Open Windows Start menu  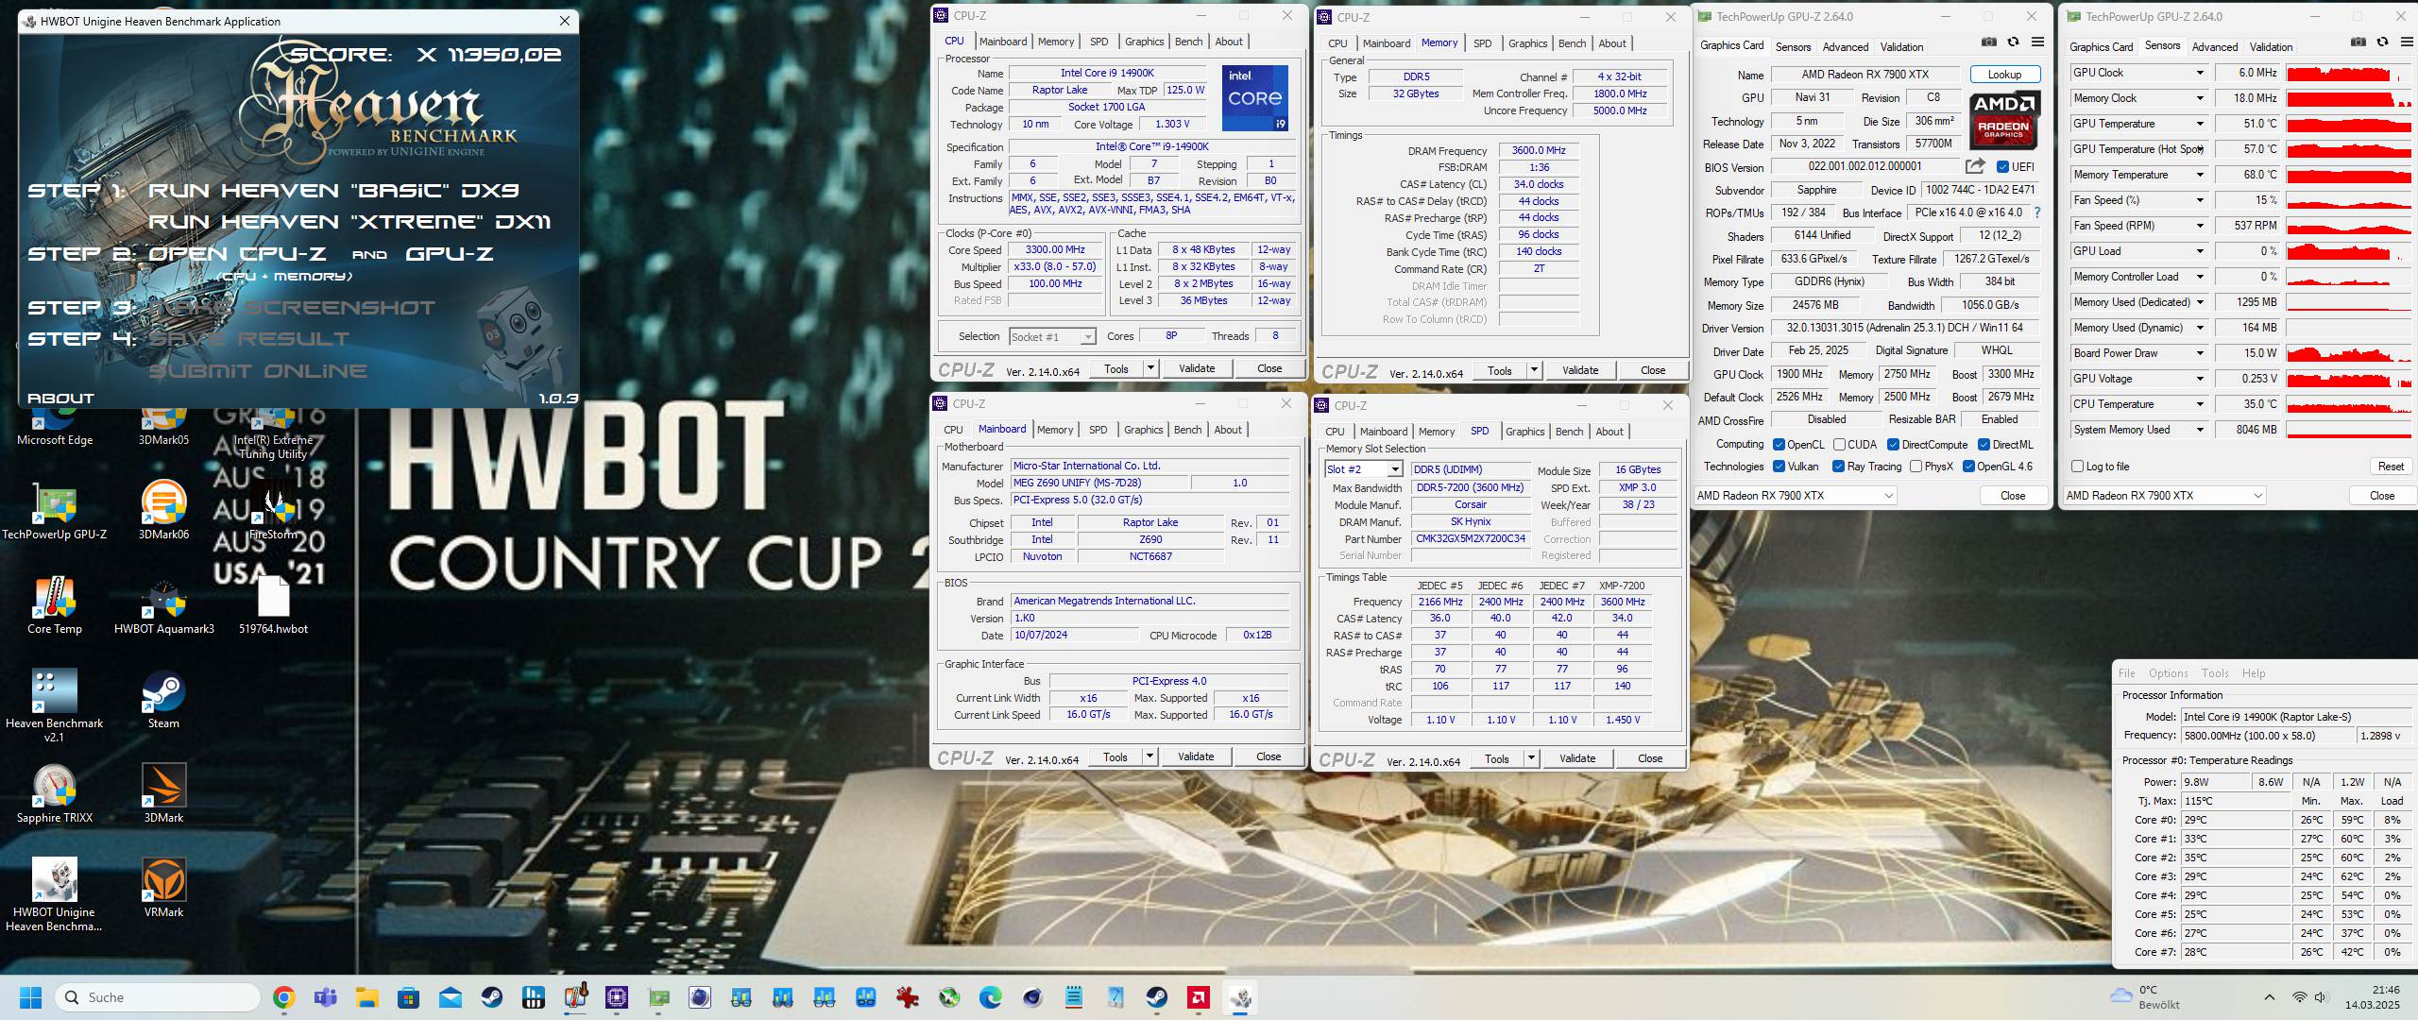pyautogui.click(x=30, y=997)
